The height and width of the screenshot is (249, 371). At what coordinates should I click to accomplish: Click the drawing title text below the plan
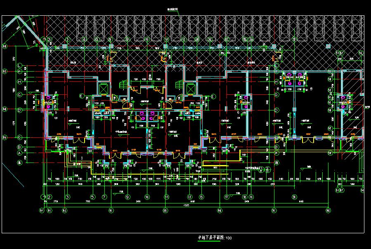pos(214,238)
